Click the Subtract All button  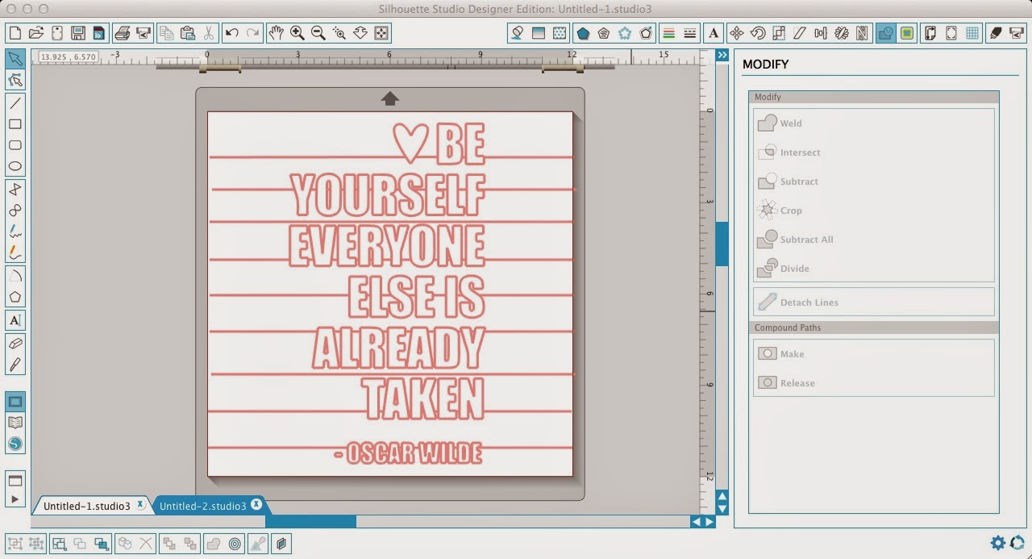796,240
